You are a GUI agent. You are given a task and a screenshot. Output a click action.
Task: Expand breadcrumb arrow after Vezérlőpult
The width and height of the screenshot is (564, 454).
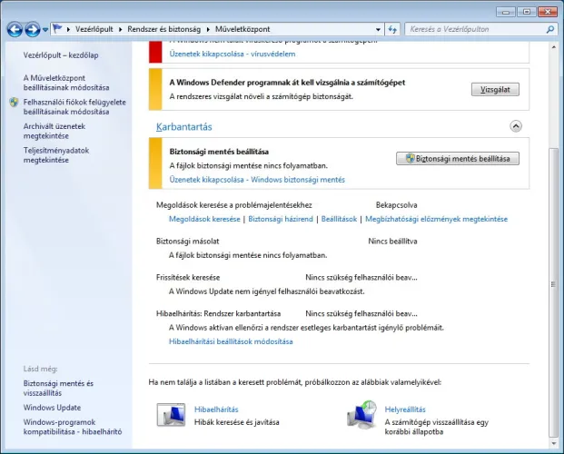[x=120, y=29]
